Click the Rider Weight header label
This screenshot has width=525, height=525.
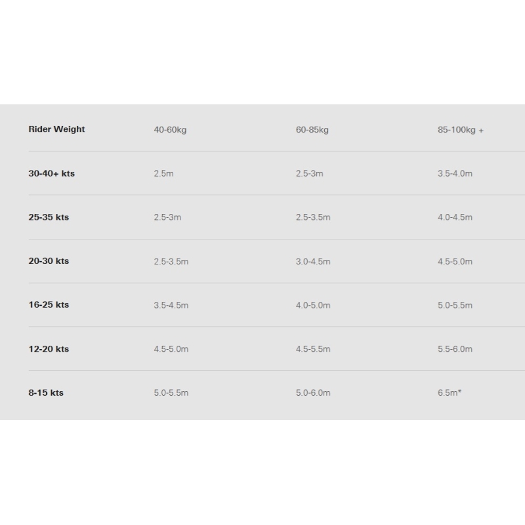click(56, 129)
